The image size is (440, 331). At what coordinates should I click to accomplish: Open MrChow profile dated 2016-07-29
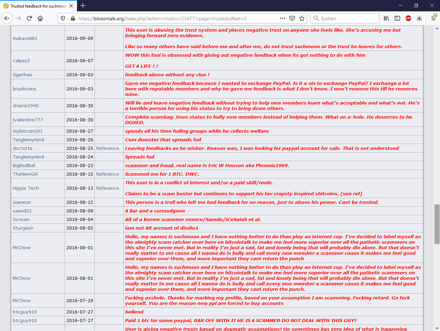[x=22, y=300]
